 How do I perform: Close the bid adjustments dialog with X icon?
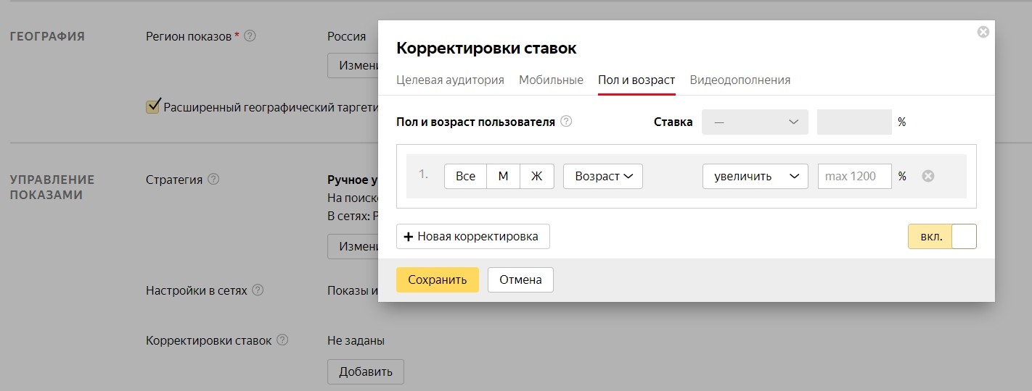point(983,32)
